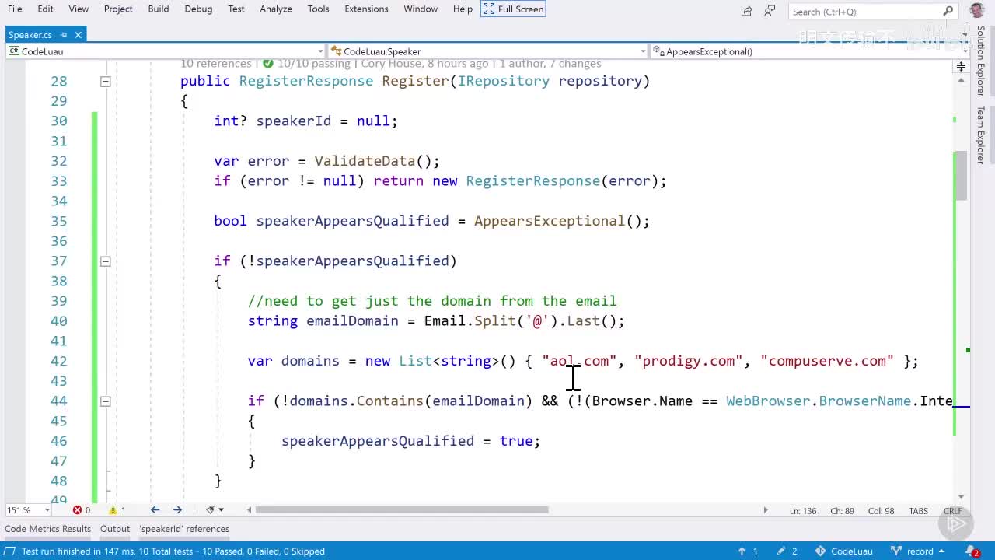995x560 pixels.
Task: Open the notifications bell icon
Action: 973,551
